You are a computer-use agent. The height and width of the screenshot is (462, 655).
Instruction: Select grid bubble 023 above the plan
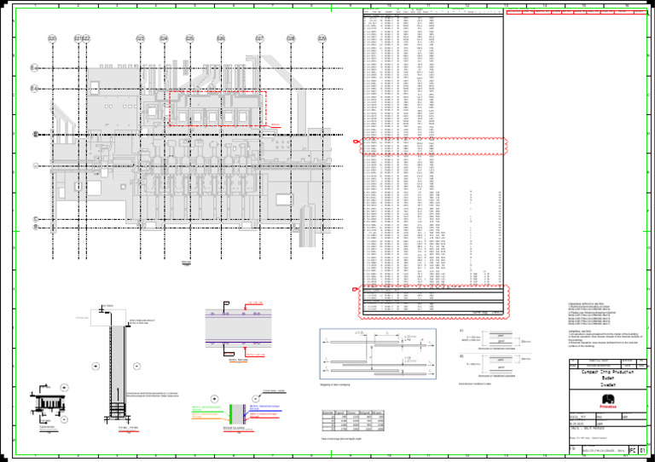point(141,39)
